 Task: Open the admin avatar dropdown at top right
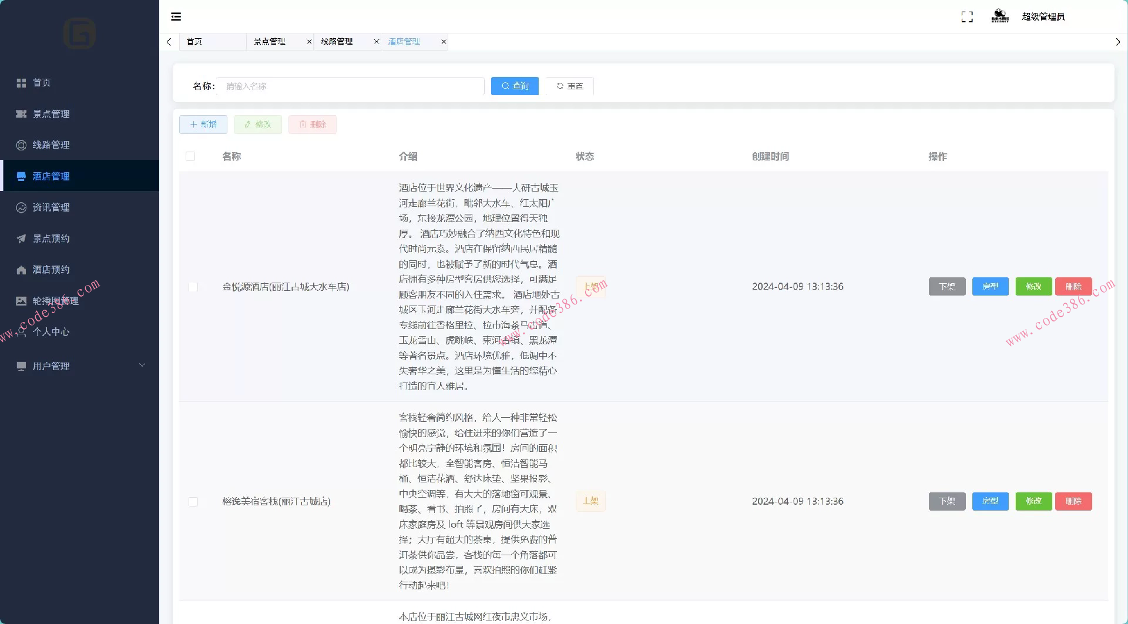point(999,16)
